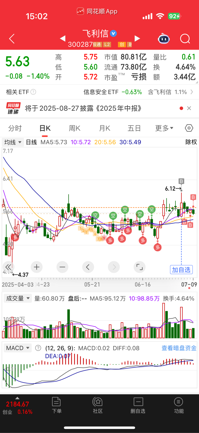Tap the 换手:4.64% volume label
This screenshot has height=433, width=199.
179,298
